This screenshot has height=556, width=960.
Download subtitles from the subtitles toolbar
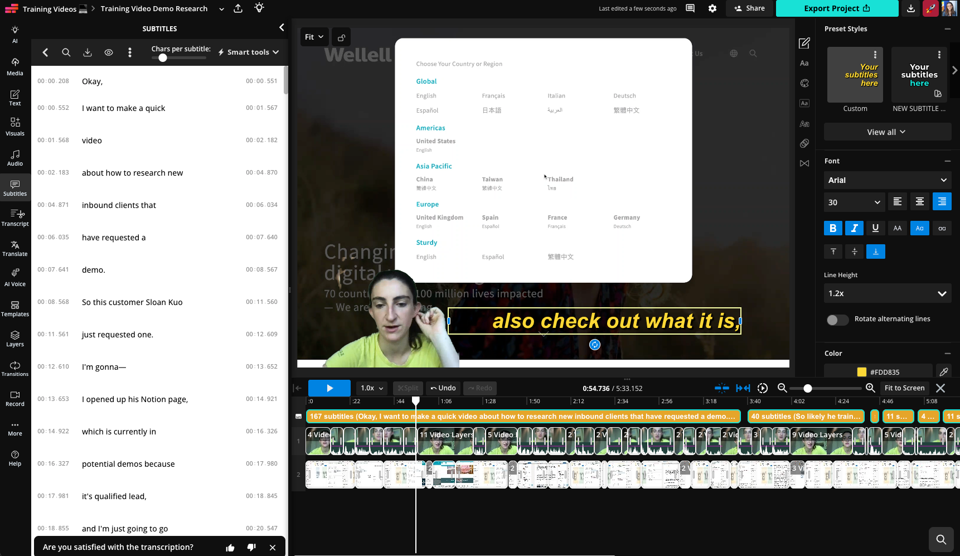pyautogui.click(x=88, y=52)
